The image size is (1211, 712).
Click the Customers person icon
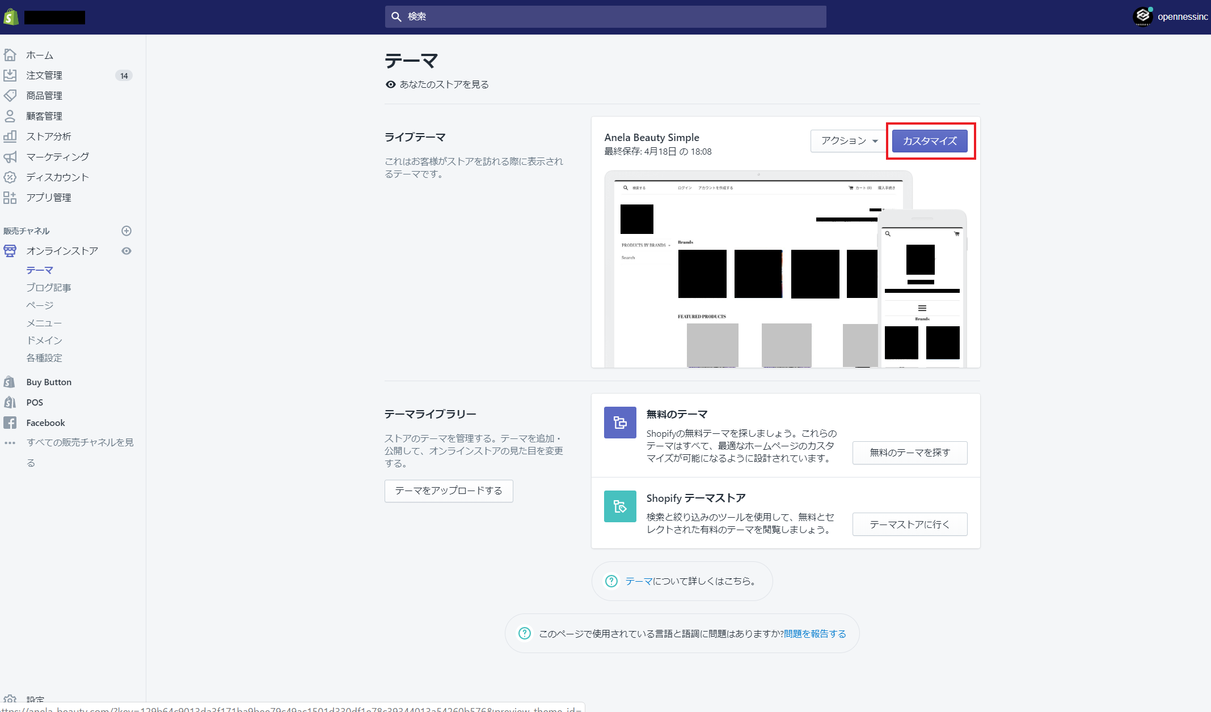point(10,116)
